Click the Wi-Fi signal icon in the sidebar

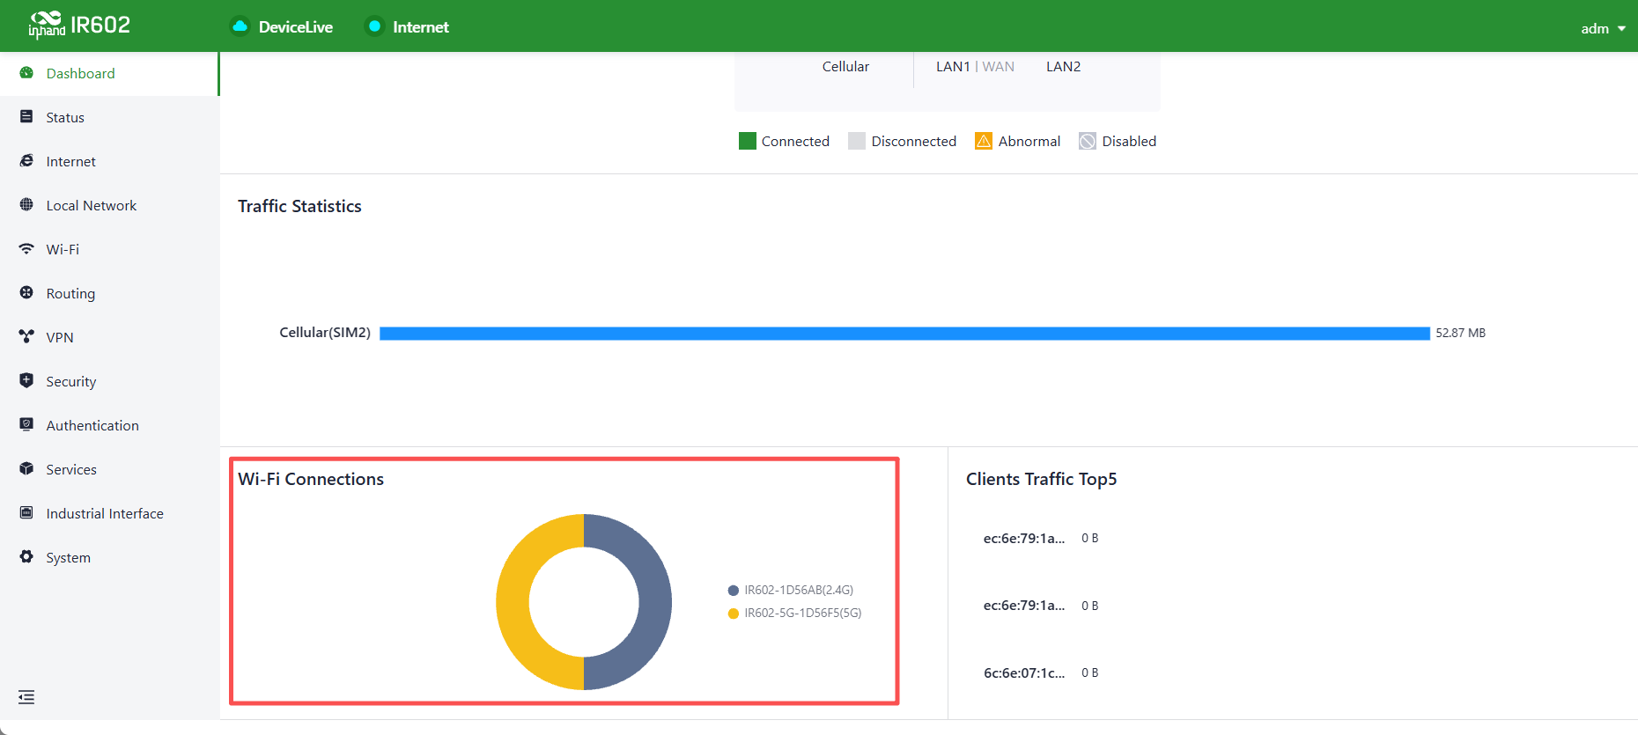pos(26,248)
